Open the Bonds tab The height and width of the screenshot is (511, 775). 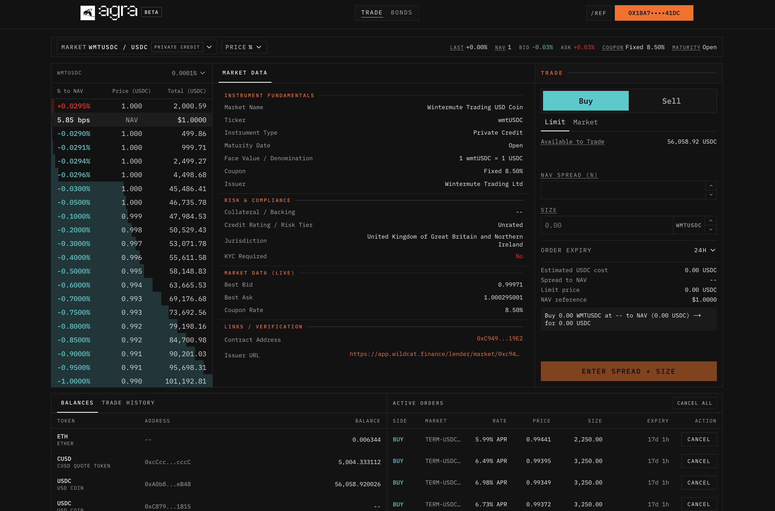pyautogui.click(x=401, y=13)
